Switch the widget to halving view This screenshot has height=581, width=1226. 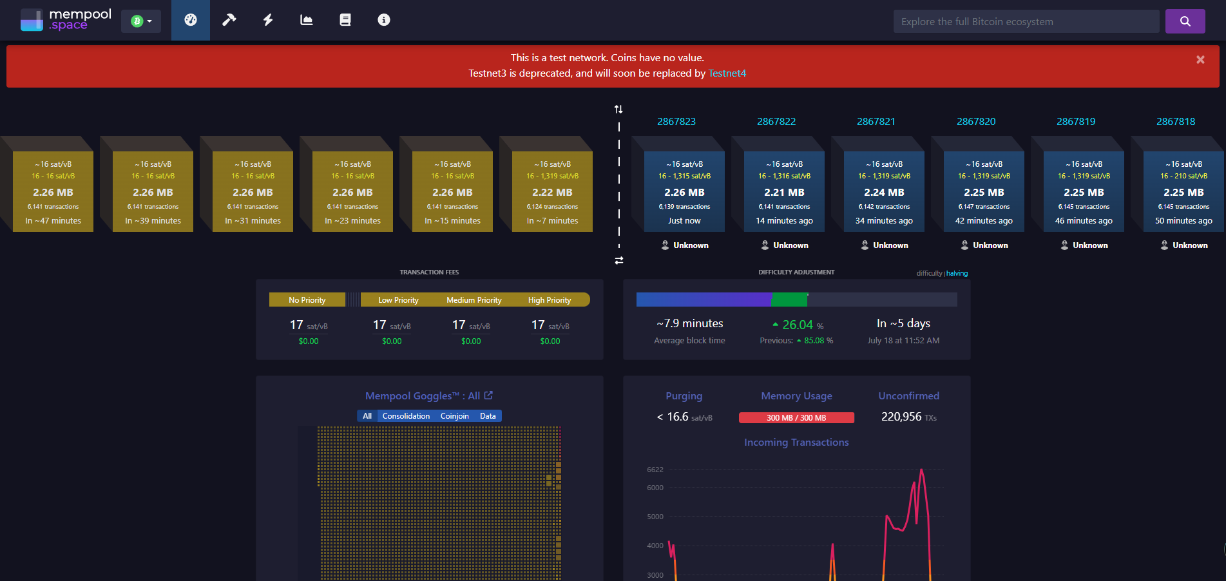pos(957,274)
